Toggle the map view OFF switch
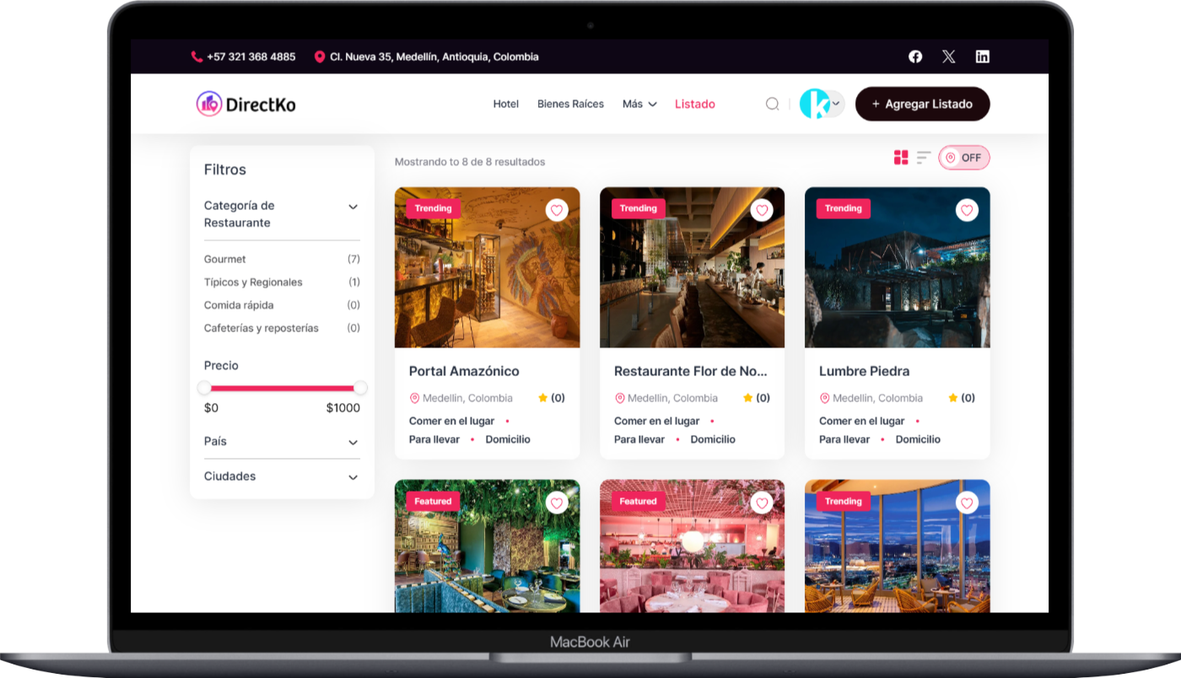Image resolution: width=1181 pixels, height=678 pixels. 964,158
